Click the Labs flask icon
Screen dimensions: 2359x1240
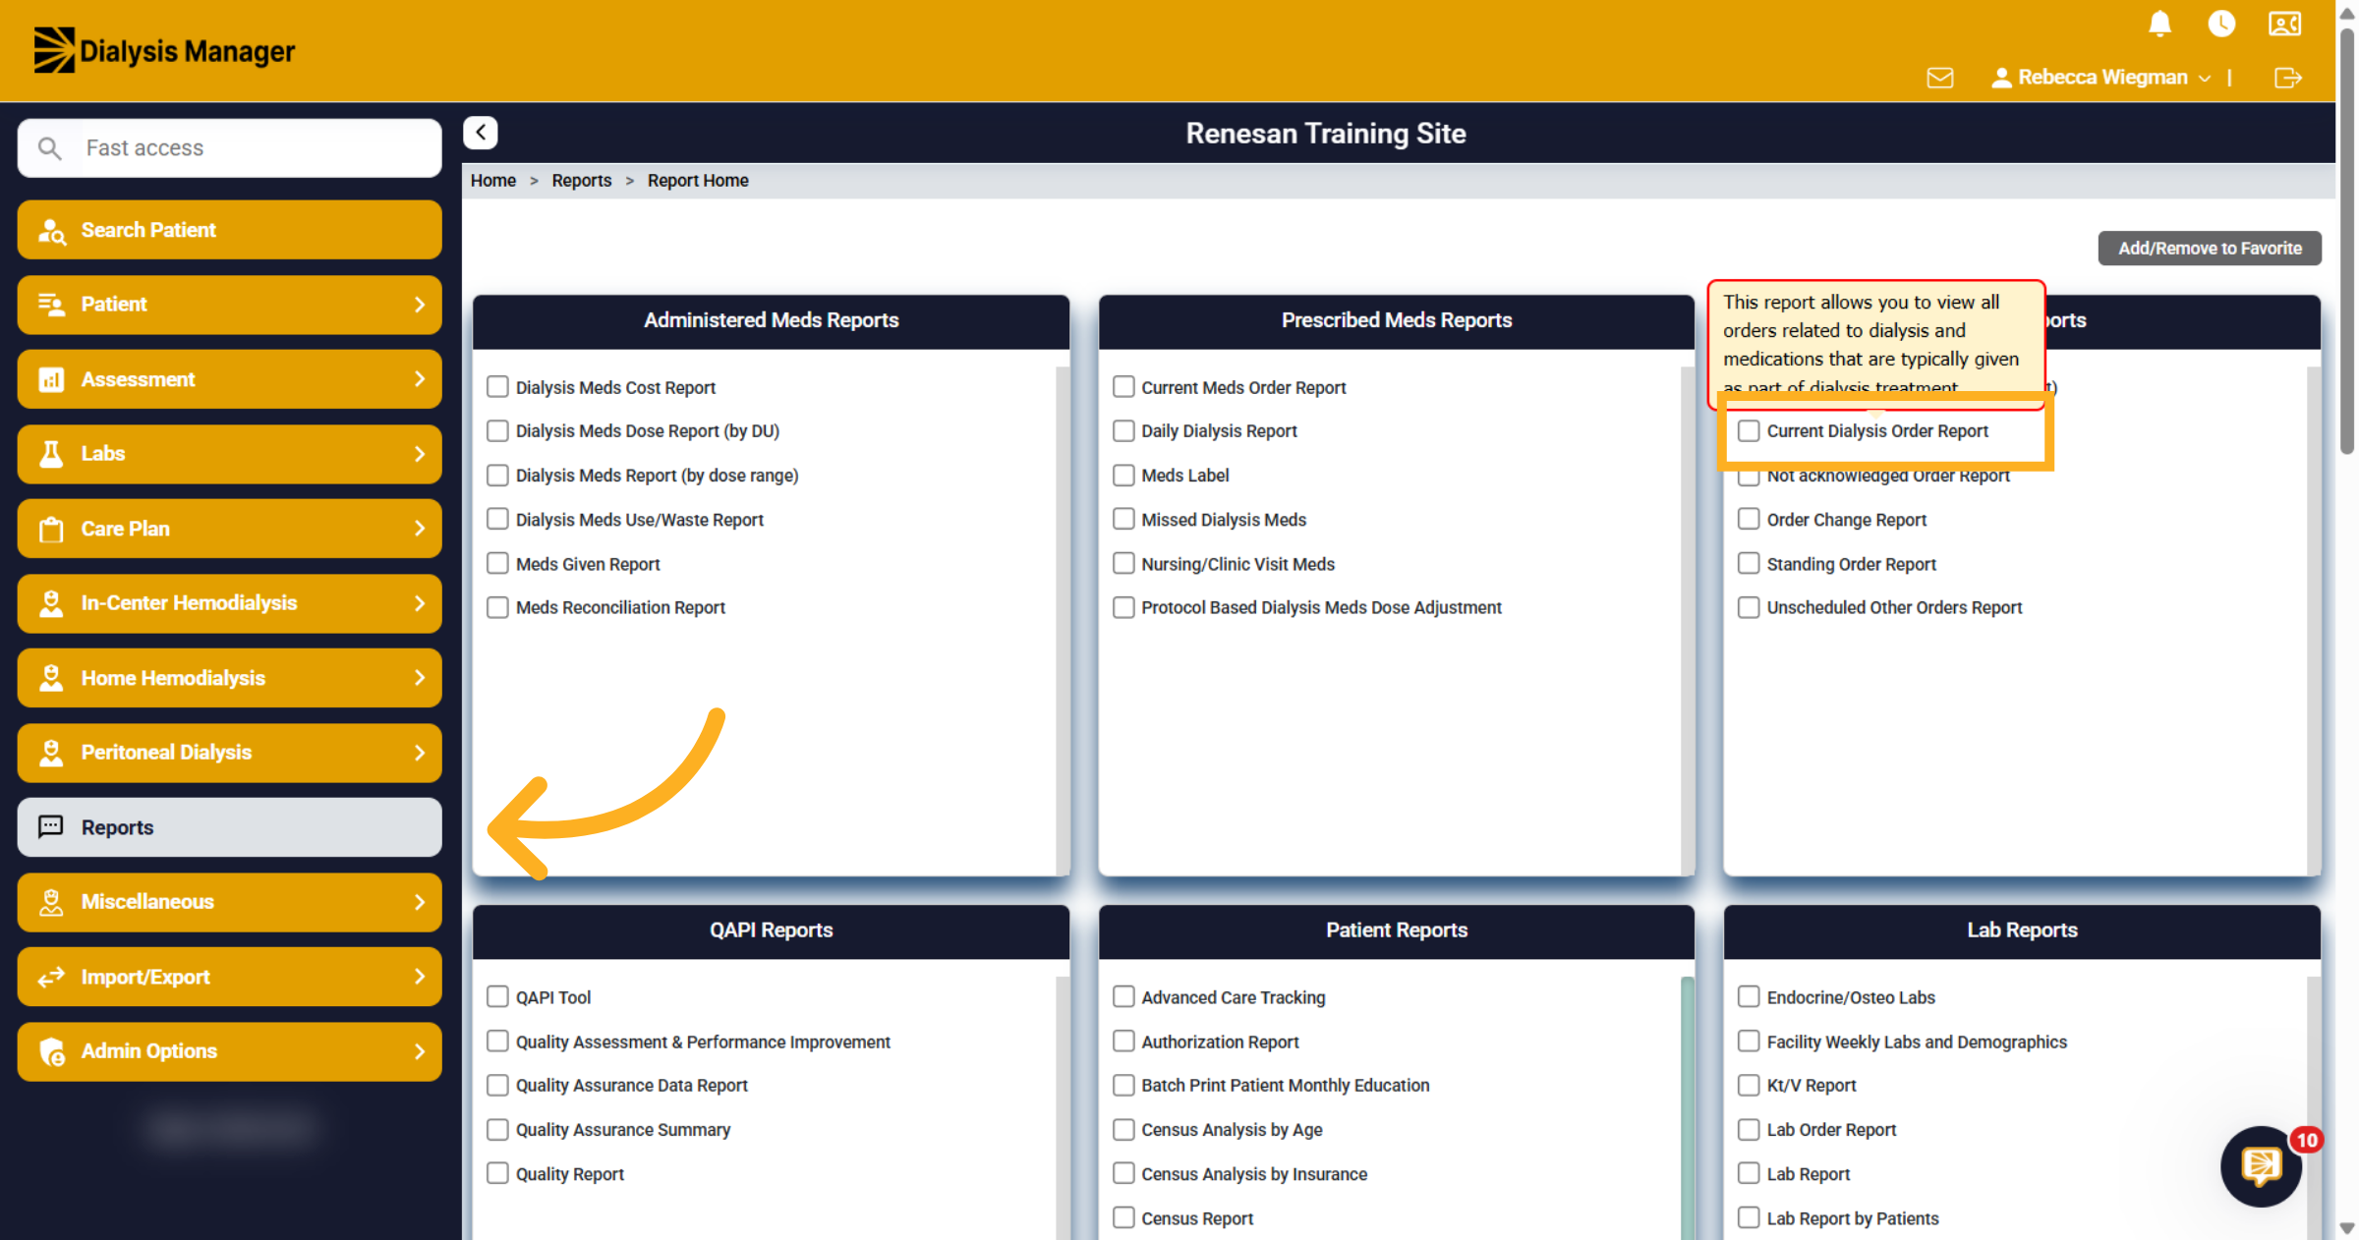[51, 454]
